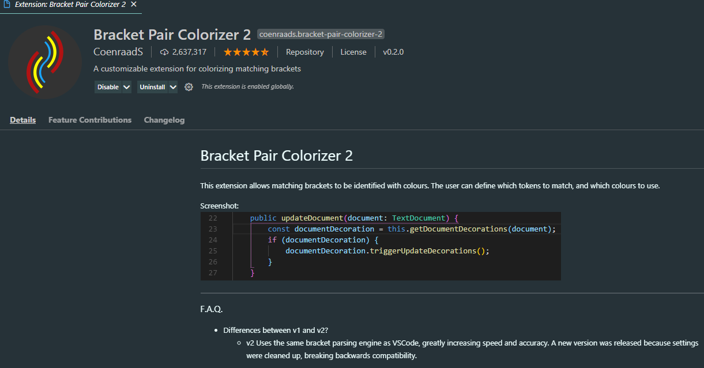
Task: Click the 'This extension allows matching brackets' paragraph
Action: 430,185
